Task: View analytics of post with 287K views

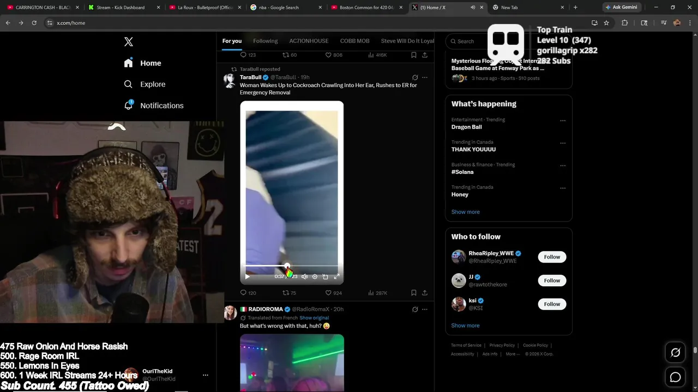Action: pyautogui.click(x=377, y=293)
